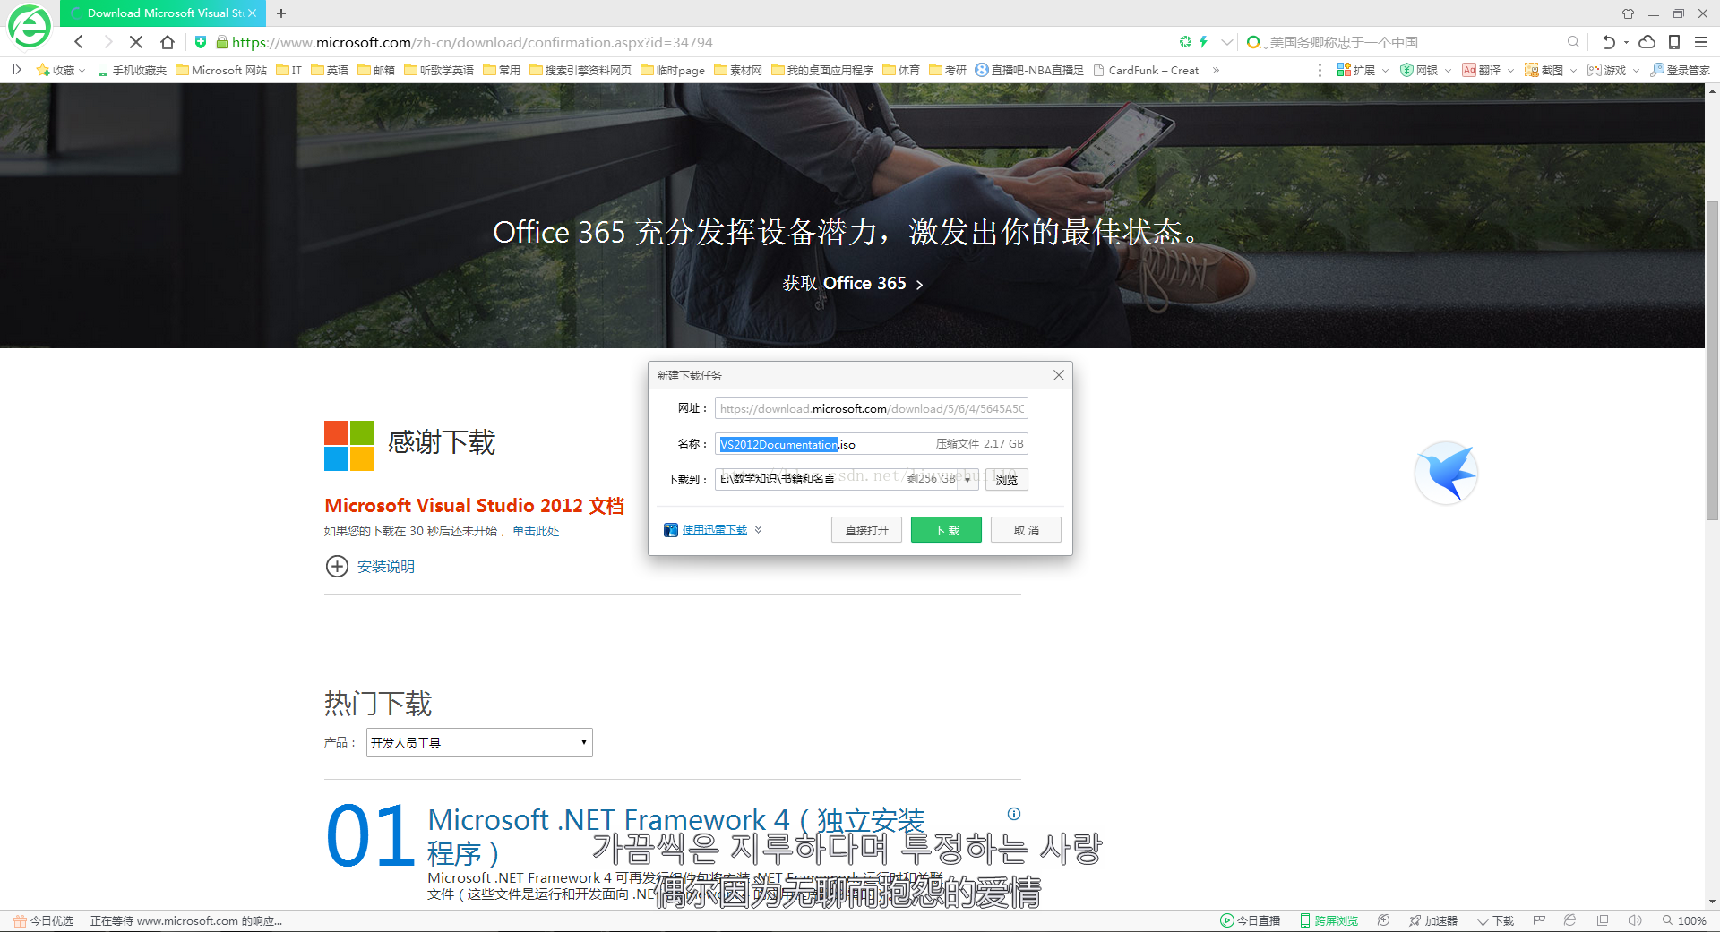
Task: Open 今日直播 in the status bar
Action: point(1251,920)
